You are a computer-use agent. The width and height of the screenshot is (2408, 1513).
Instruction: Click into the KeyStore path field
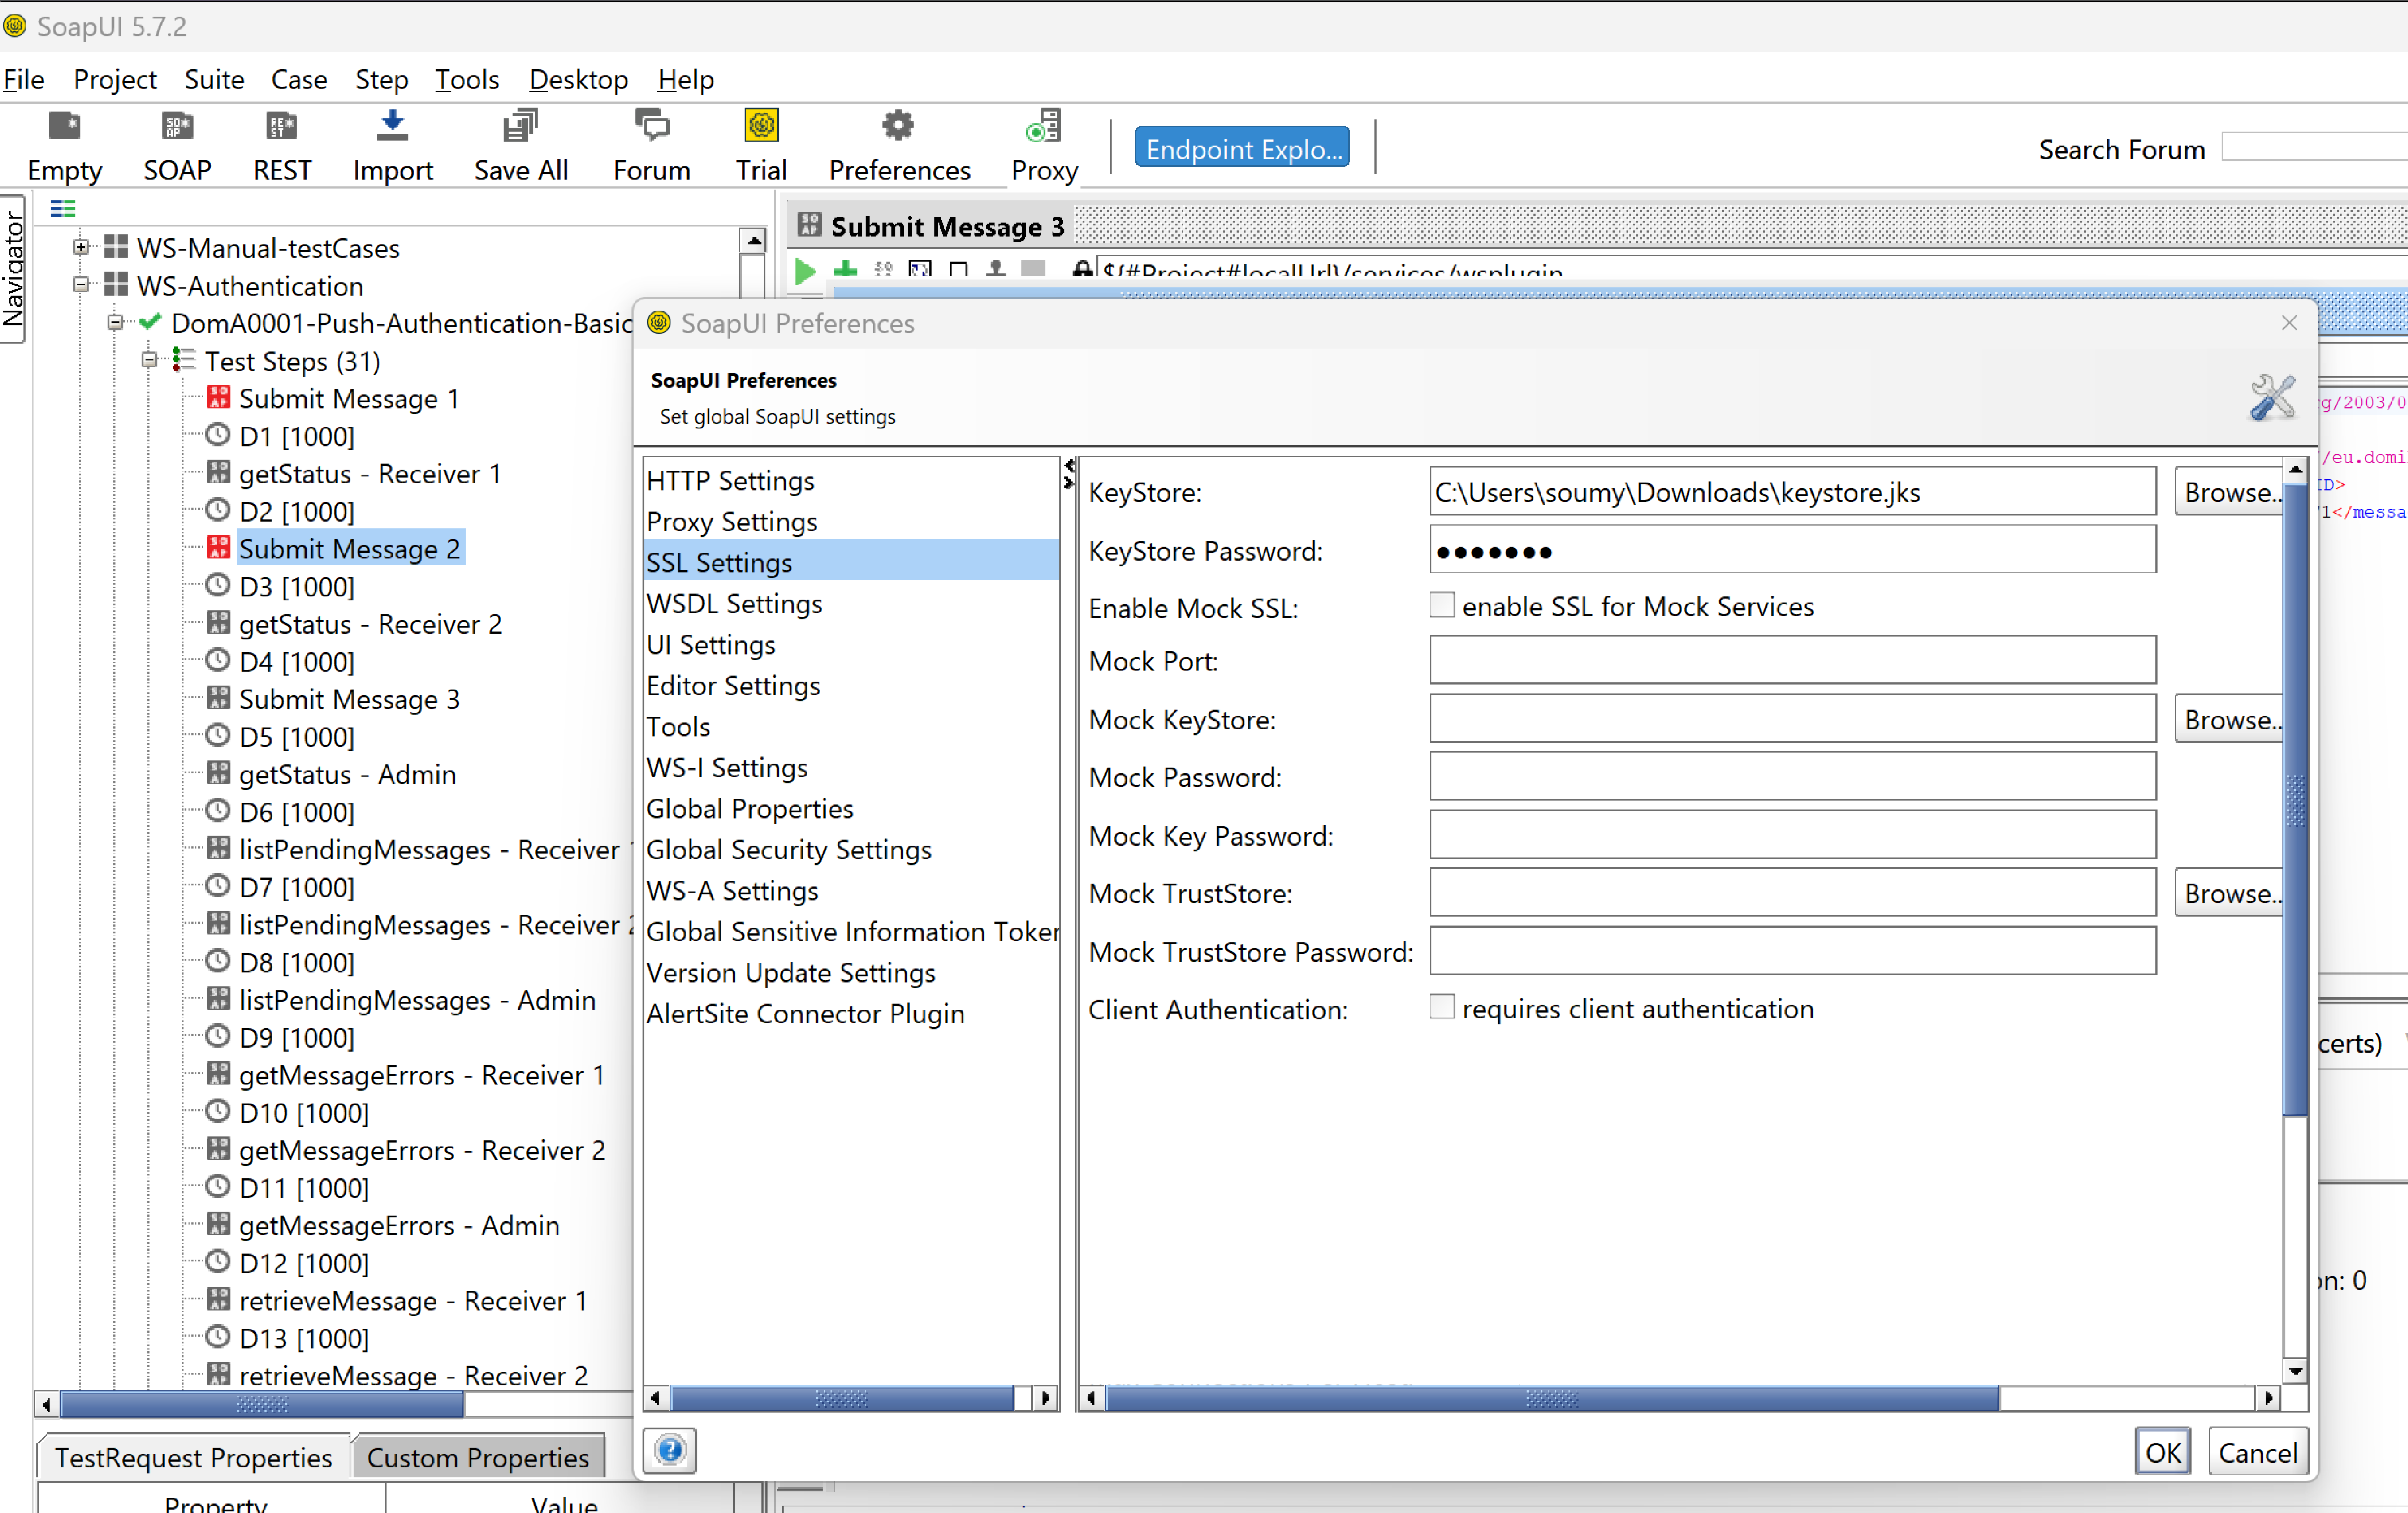click(1792, 492)
